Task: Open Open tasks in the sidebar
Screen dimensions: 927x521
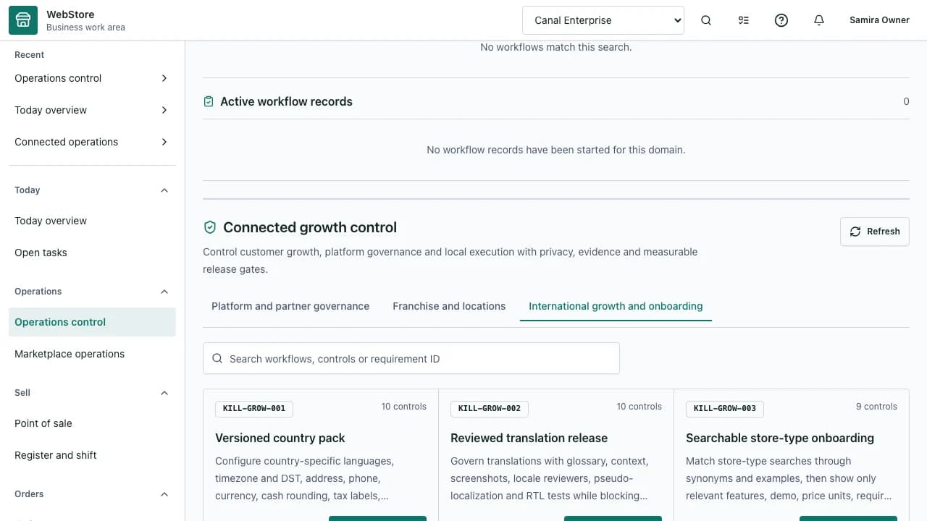Action: (92, 253)
